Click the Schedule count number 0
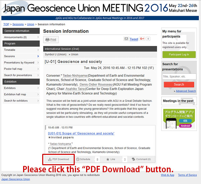201x184 pixels. coord(97,159)
